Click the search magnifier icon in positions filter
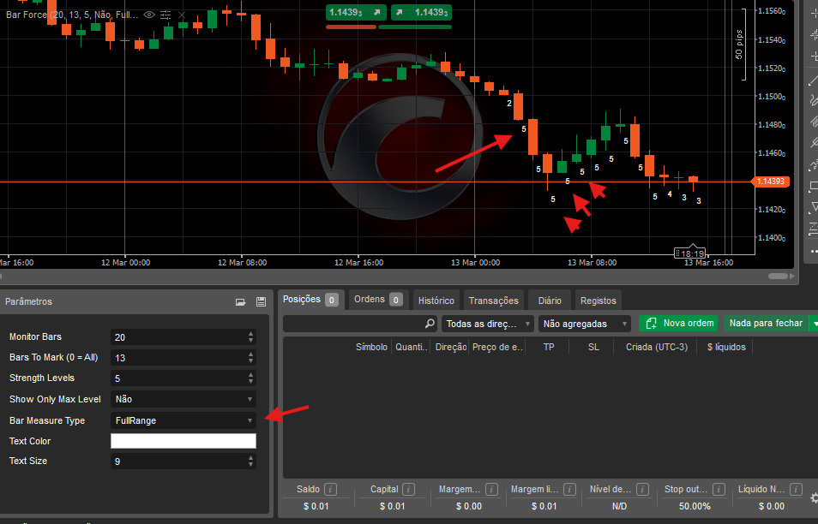 [430, 324]
